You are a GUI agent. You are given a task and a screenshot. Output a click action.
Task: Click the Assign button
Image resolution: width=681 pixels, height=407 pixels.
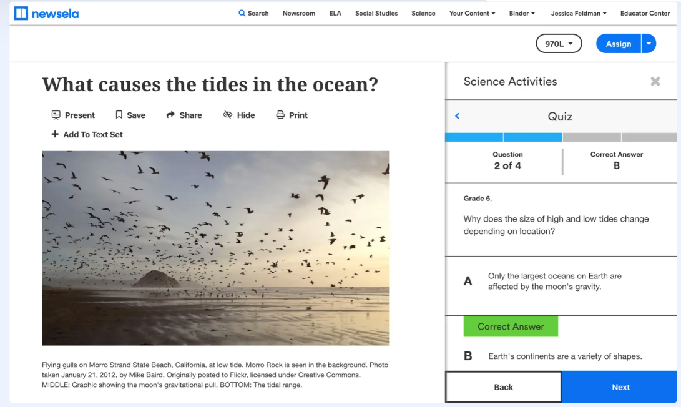pos(618,43)
